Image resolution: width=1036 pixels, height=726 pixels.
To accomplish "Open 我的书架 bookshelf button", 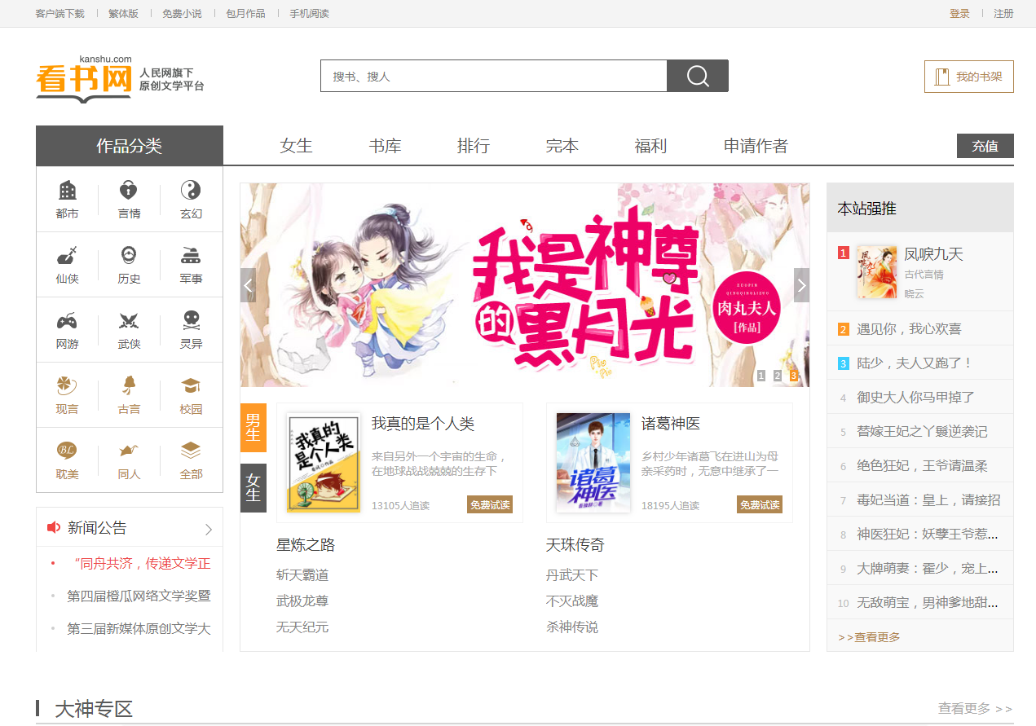I will click(x=969, y=77).
